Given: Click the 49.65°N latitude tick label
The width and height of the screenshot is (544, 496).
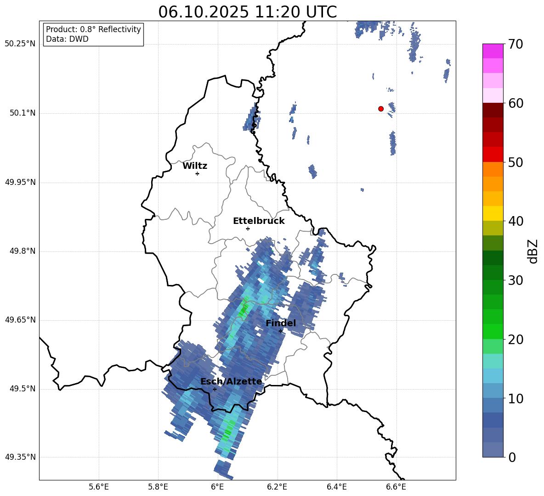Looking at the screenshot, I should (x=20, y=320).
